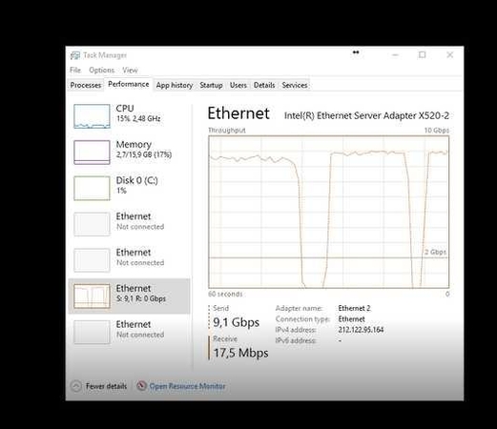
Task: Collapse view with Fewer details arrow icon
Action: 76,386
